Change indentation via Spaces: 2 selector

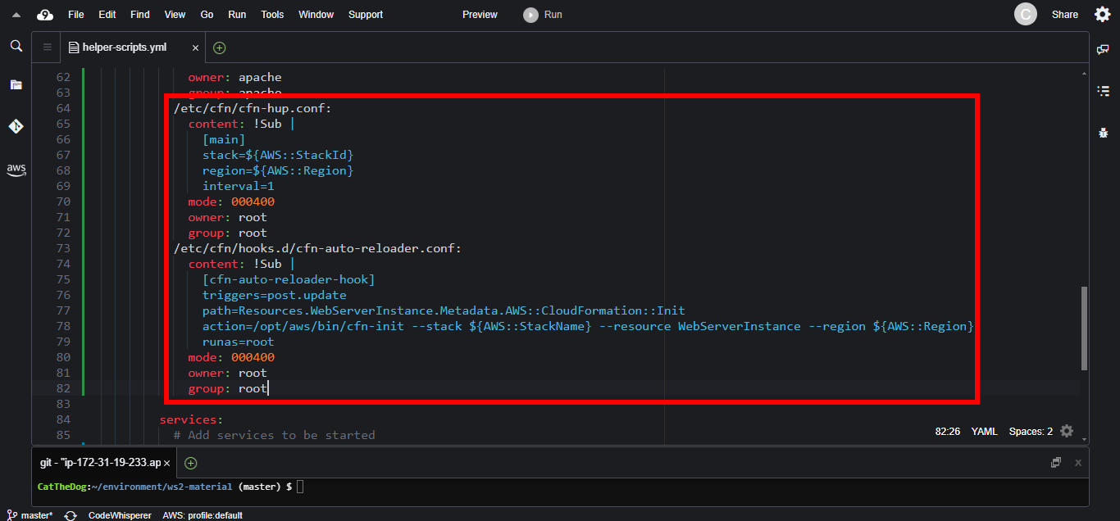1031,431
